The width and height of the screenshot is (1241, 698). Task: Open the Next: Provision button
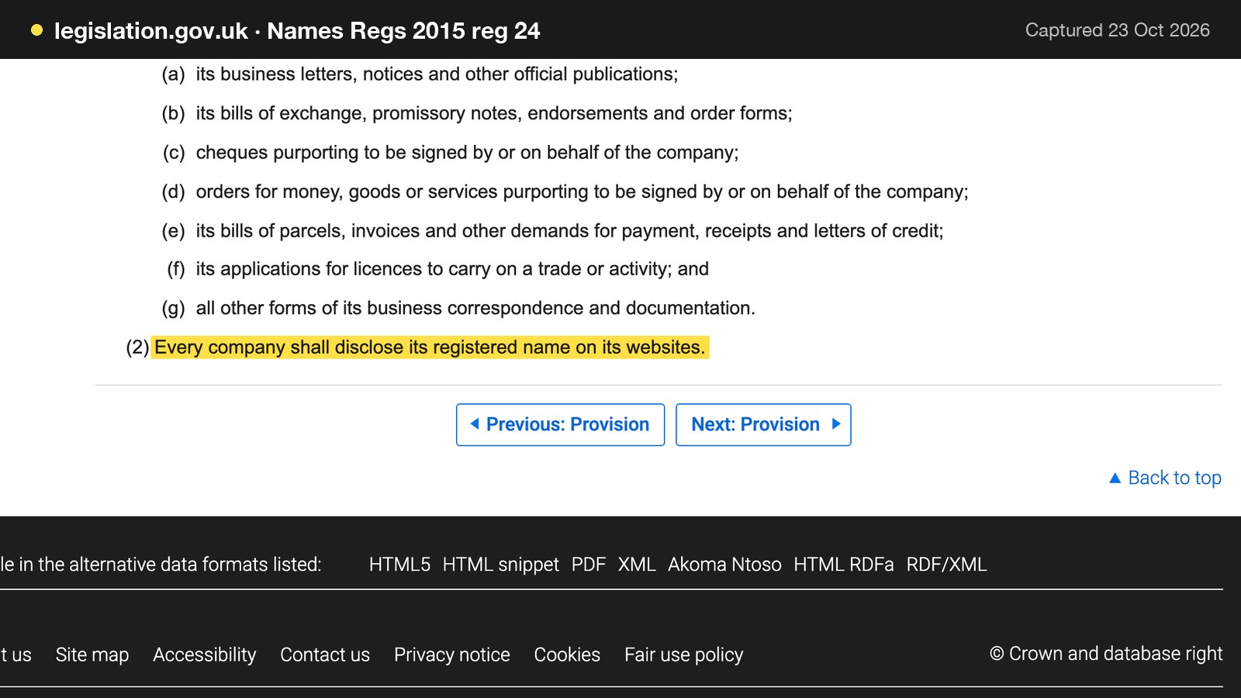[763, 424]
